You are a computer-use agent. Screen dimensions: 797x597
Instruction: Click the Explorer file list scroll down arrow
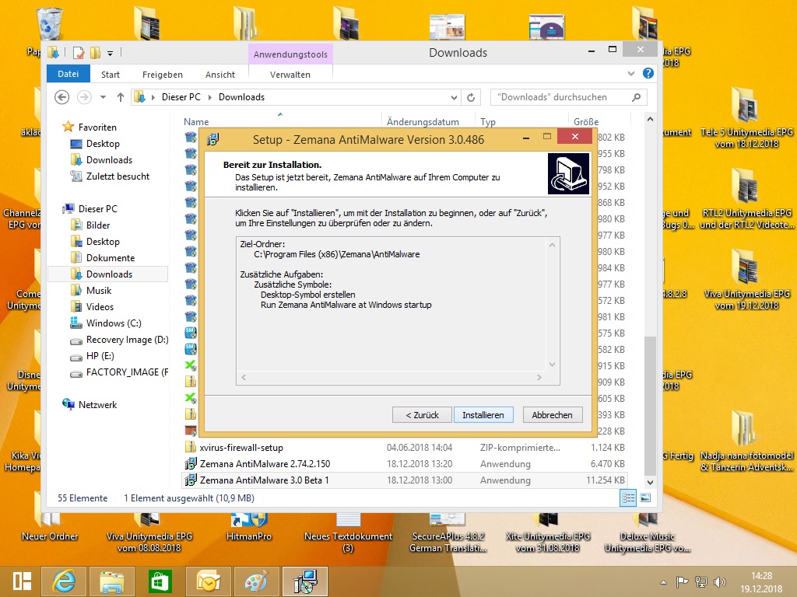coord(650,482)
